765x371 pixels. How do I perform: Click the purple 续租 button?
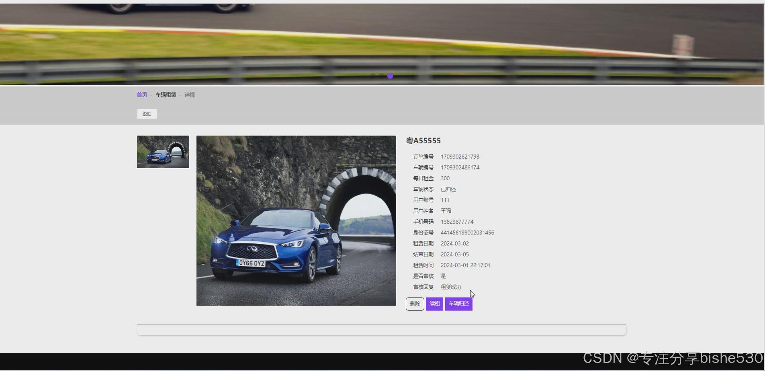[x=434, y=304]
